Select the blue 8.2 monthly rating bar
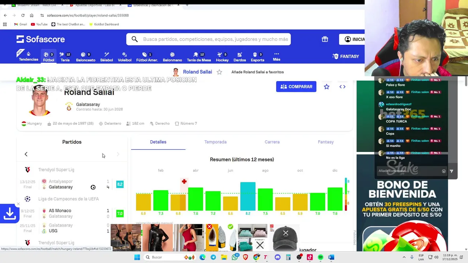468x263 pixels. [x=248, y=196]
